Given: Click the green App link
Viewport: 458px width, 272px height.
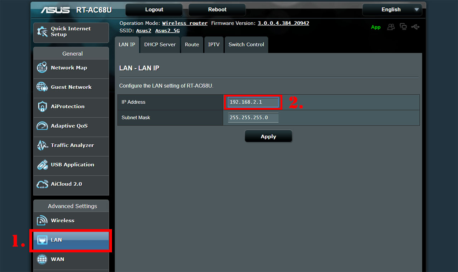Looking at the screenshot, I should tap(376, 27).
